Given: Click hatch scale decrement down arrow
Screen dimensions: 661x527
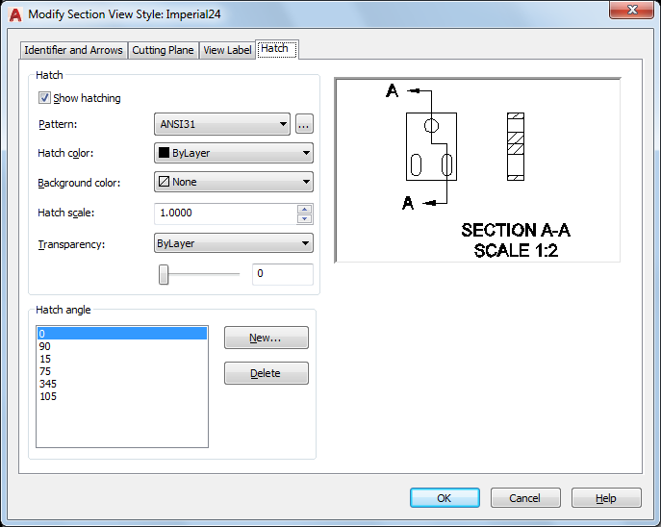Looking at the screenshot, I should click(x=305, y=218).
